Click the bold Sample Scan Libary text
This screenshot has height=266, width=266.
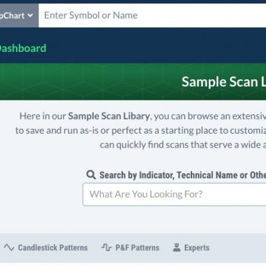click(x=109, y=116)
